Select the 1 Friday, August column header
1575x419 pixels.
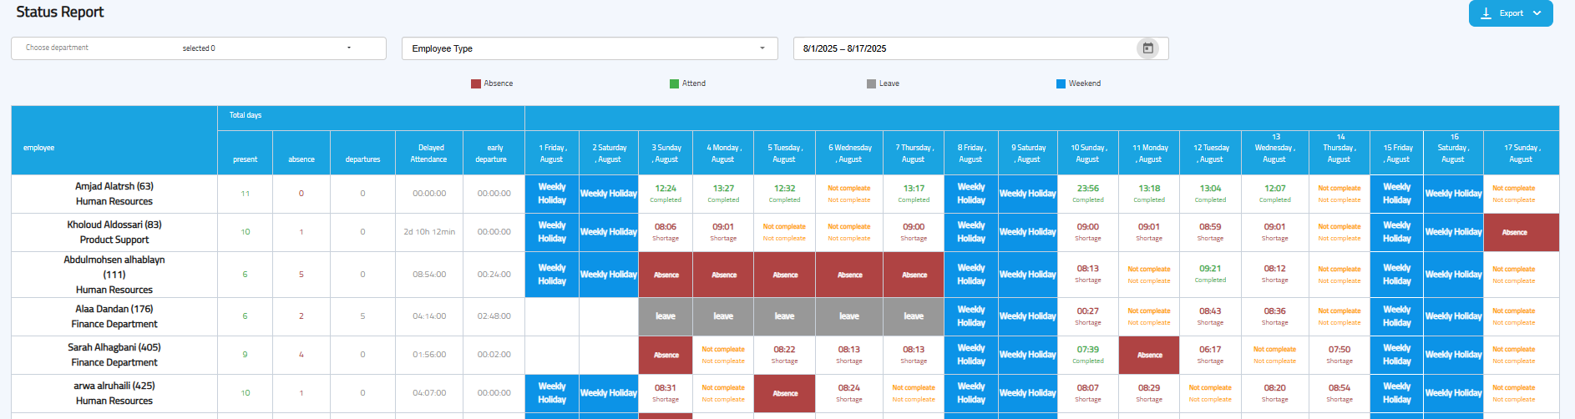(552, 153)
